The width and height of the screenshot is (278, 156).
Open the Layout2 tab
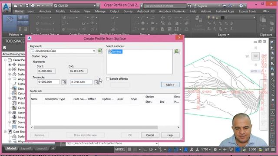(x=42, y=148)
